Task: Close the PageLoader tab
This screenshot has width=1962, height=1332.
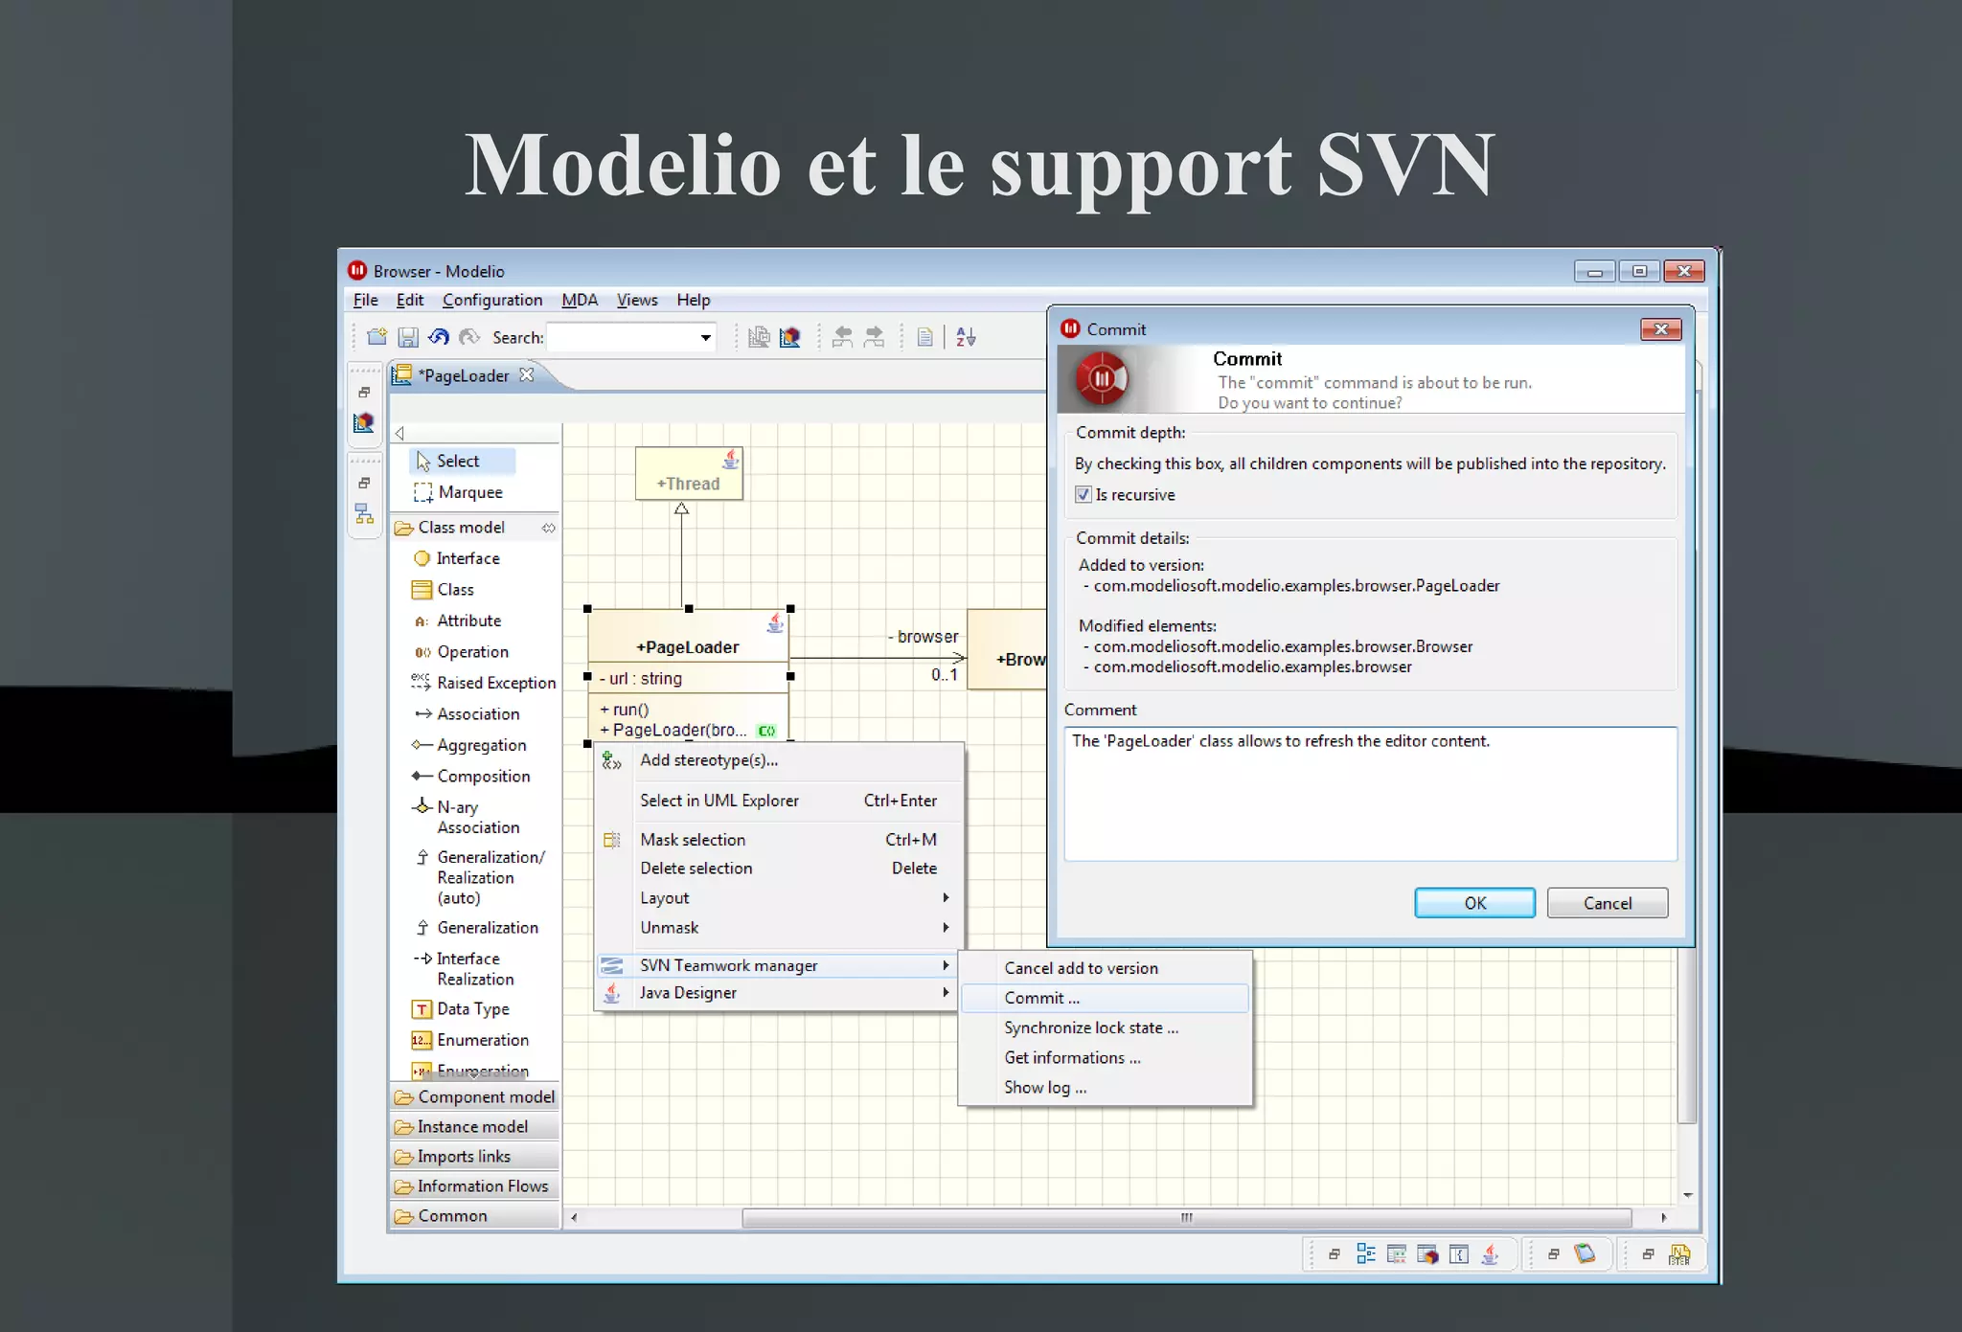Action: coord(526,375)
